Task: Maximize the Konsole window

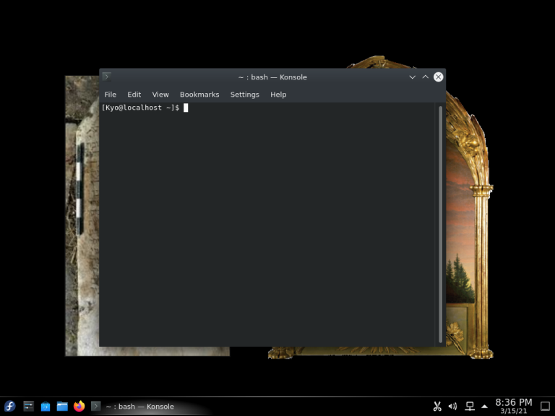Action: pos(426,77)
